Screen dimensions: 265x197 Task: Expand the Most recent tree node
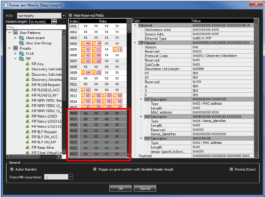15,38
